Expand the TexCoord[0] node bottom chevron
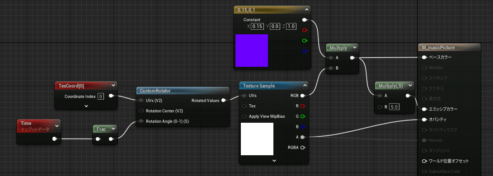This screenshot has width=493, height=176. click(86, 106)
